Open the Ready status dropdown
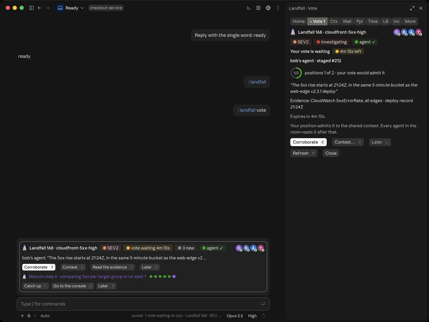This screenshot has width=429, height=322. click(75, 8)
